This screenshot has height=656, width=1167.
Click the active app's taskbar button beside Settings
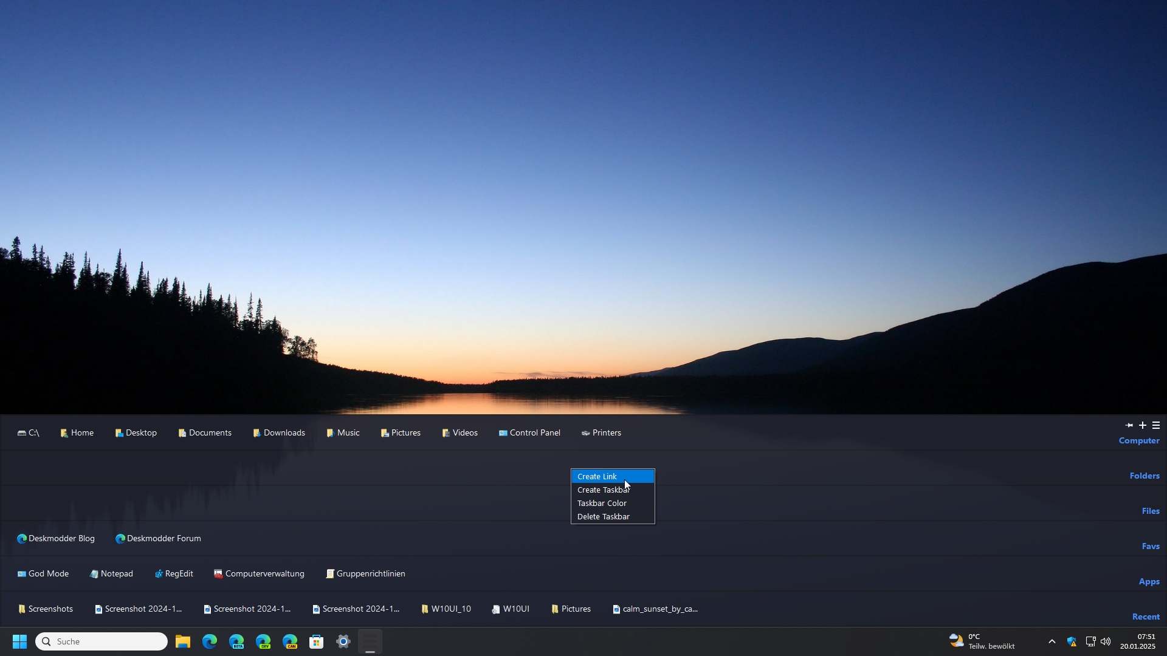(370, 642)
